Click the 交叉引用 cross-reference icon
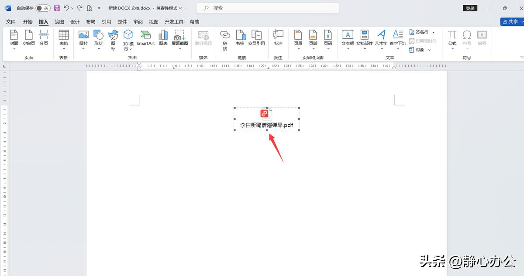 (256, 37)
